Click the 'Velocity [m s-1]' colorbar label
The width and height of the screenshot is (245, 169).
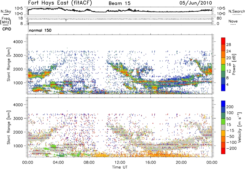pos(239,127)
